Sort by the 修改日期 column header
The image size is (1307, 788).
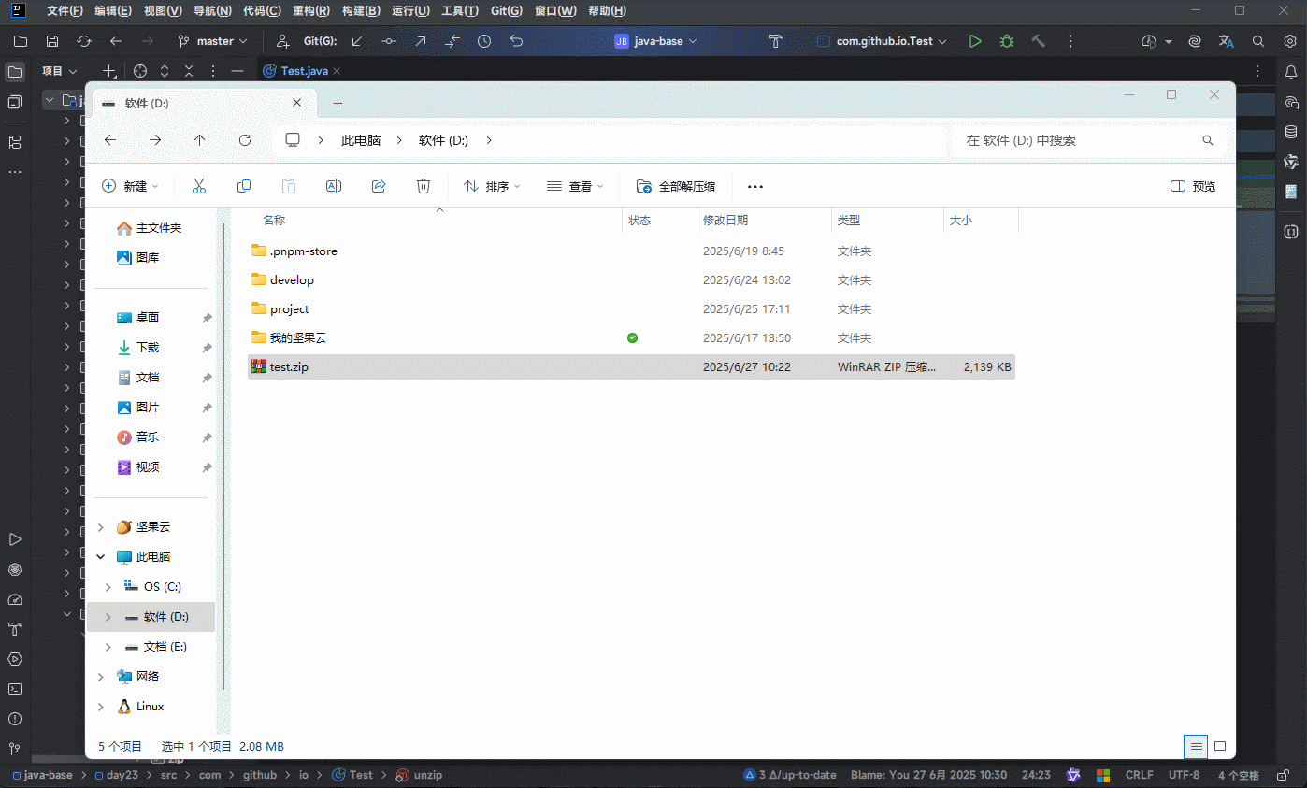click(725, 221)
